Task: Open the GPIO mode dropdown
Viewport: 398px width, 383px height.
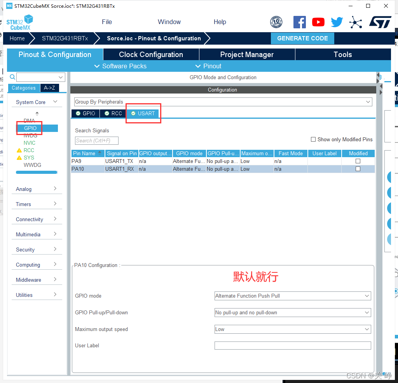Action: click(x=293, y=296)
